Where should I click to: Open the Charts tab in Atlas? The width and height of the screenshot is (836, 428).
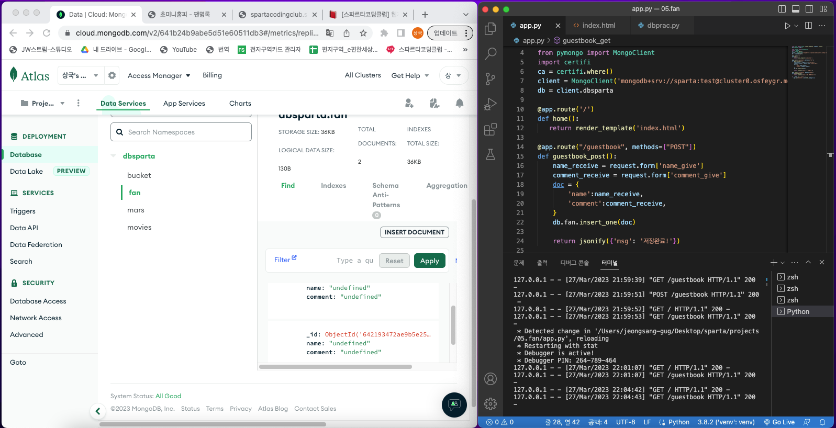coord(240,103)
